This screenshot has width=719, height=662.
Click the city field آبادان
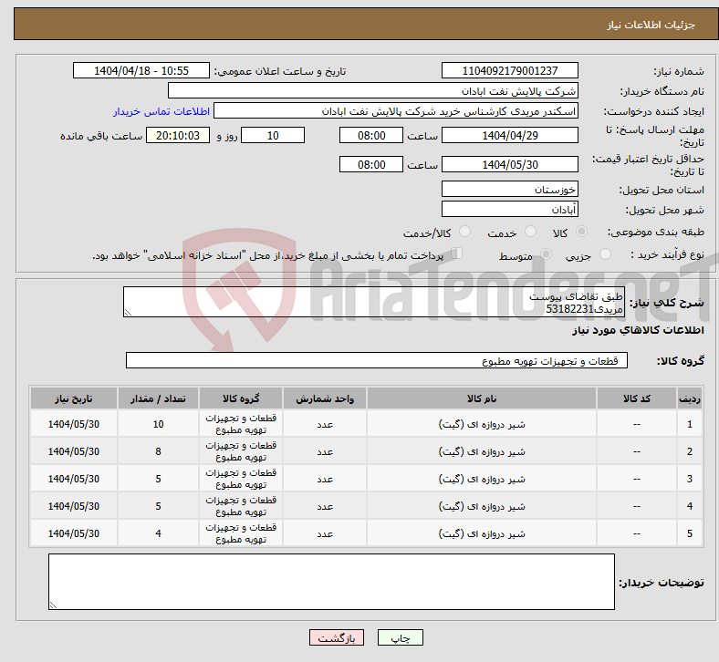click(509, 209)
